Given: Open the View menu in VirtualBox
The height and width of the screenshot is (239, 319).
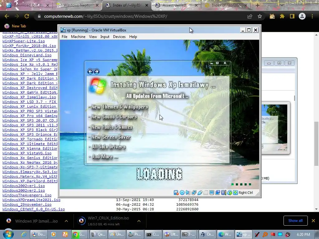Looking at the screenshot, I should [93, 37].
